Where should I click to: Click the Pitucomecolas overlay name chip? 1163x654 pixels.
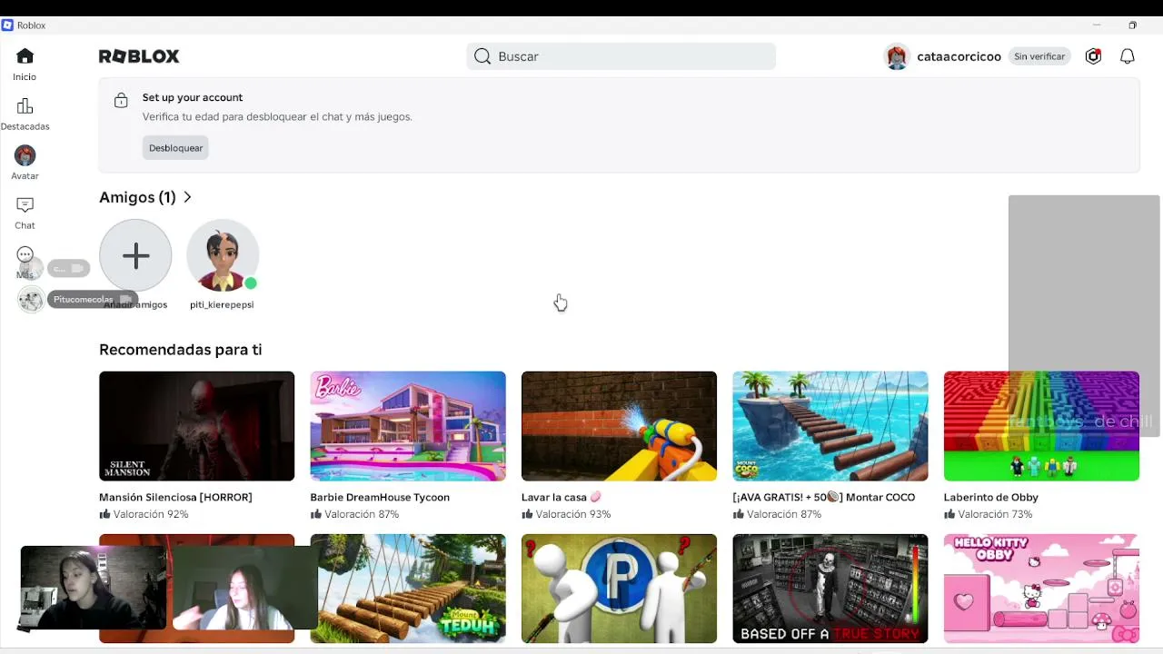coord(92,300)
